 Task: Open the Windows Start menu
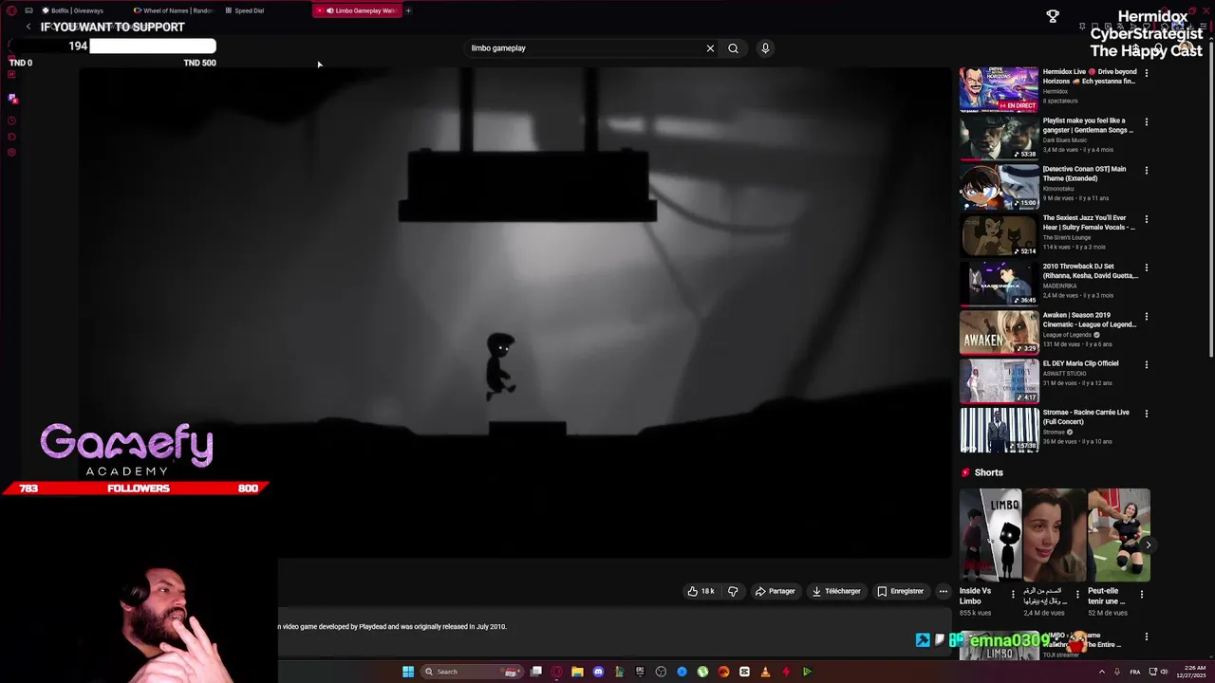[x=408, y=672]
